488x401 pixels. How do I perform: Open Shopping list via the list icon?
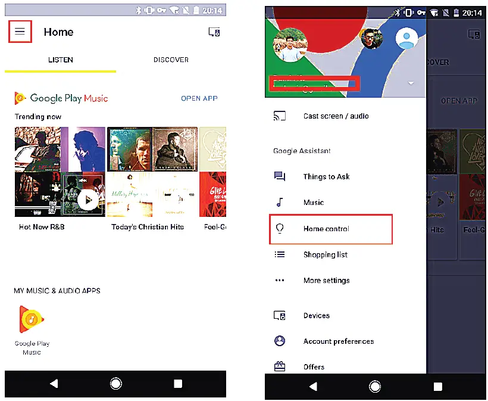pyautogui.click(x=280, y=254)
